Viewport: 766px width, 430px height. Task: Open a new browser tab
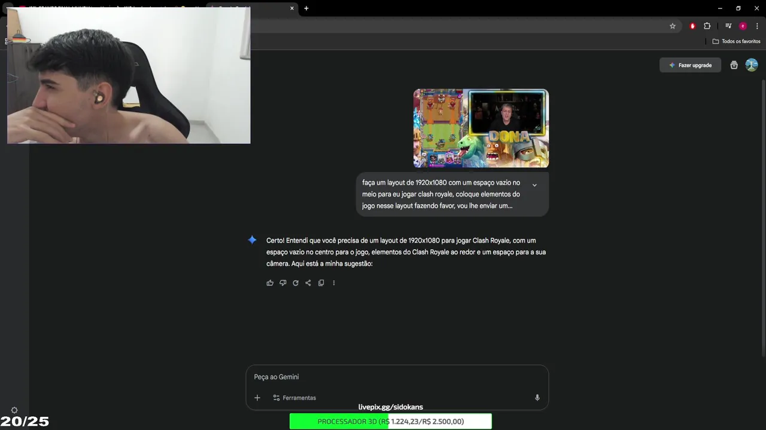click(306, 8)
